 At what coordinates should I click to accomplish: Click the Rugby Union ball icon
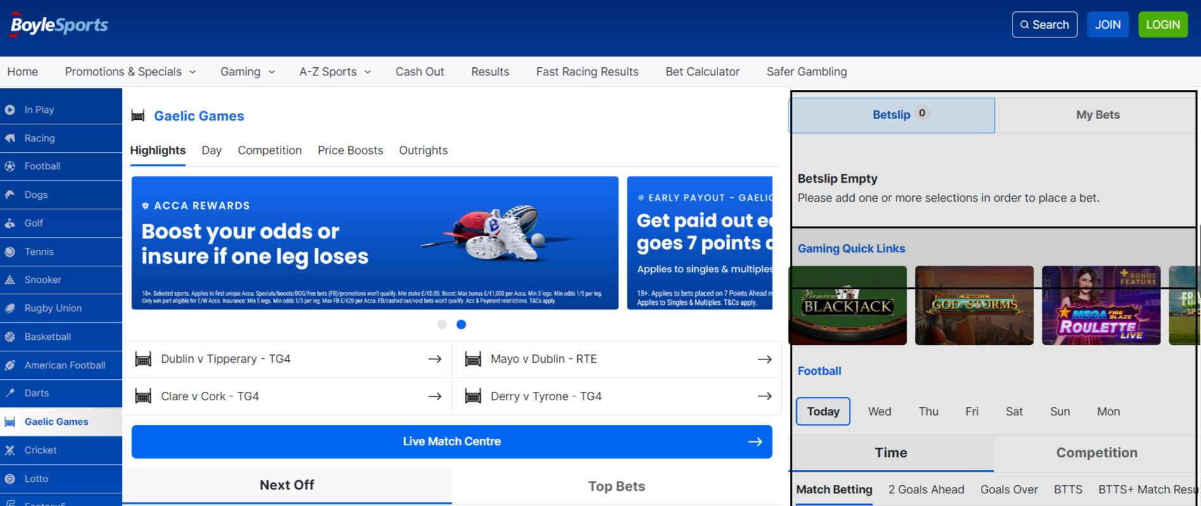click(10, 308)
